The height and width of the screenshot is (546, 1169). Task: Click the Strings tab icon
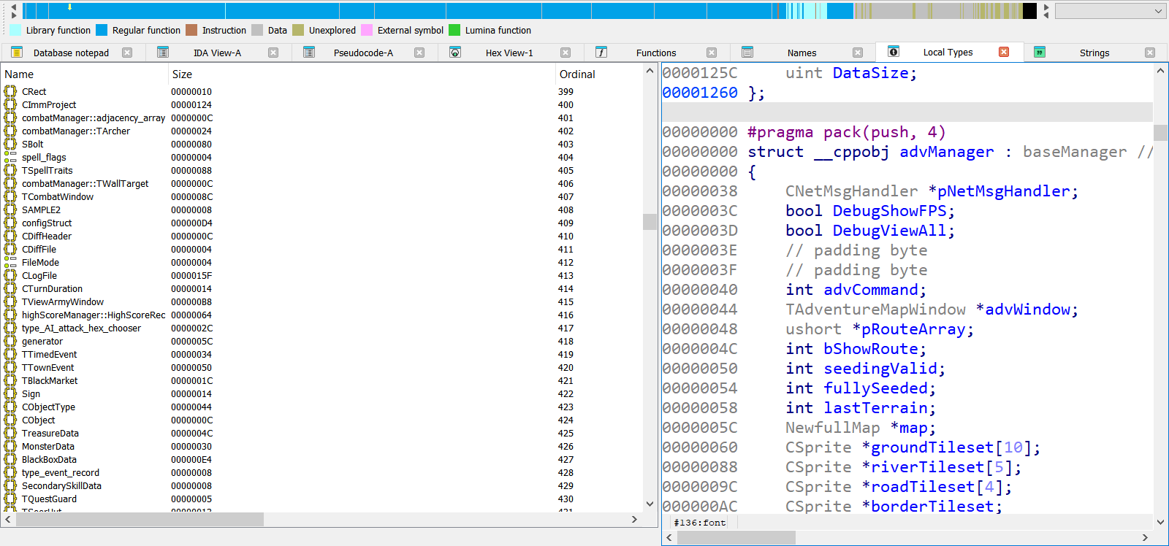pos(1040,53)
